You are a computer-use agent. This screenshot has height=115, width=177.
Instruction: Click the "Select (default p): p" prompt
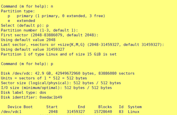click(25, 26)
